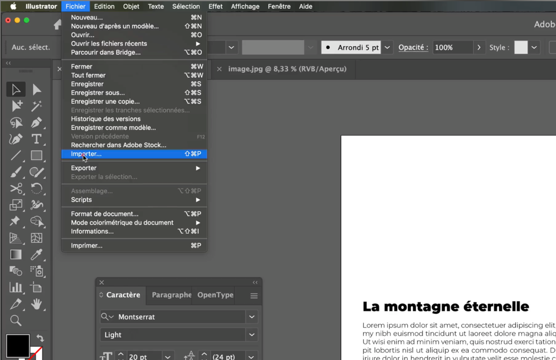556x360 pixels.
Task: Open the Arrondi 5 pt brush dropdown
Action: click(x=388, y=47)
